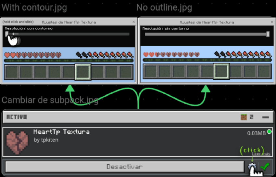
Task: Click the HeartTp Textura broken heart pack icon
Action: click(x=17, y=143)
